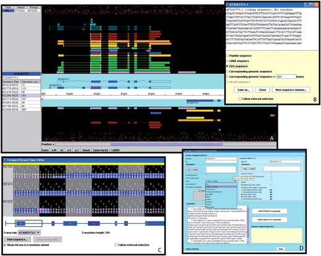The height and width of the screenshot is (256, 321).
Task: Click the Reset zoom button
Action: point(86,150)
